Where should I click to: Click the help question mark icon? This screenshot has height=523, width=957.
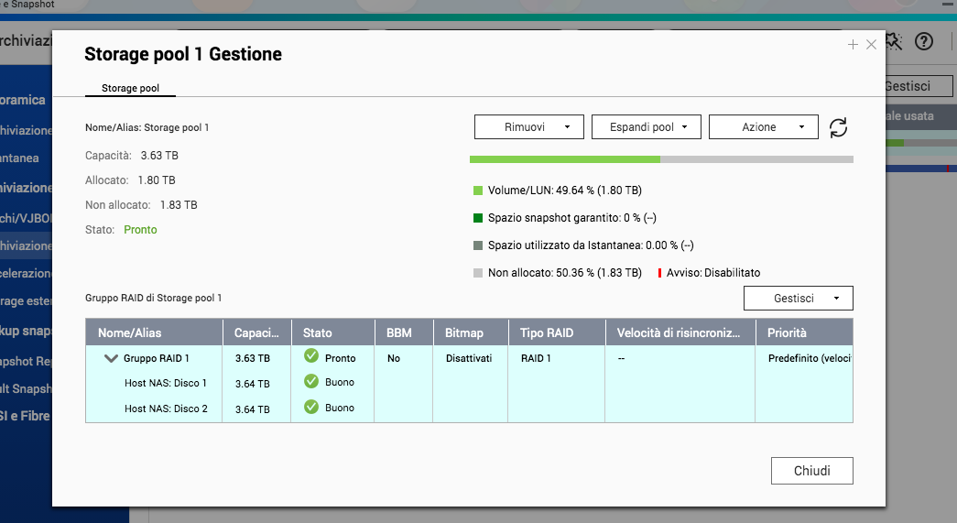[x=923, y=41]
